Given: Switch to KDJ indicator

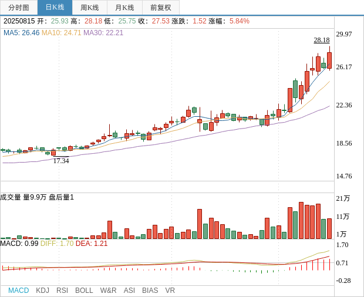Looking at the screenshot, I should tap(42, 291).
